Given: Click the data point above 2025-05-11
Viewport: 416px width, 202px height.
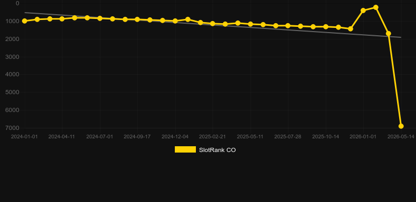Looking at the screenshot, I should click(250, 24).
